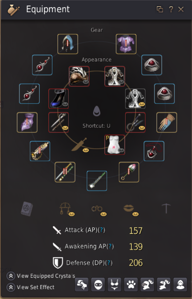Select the rosebud awakening weapon slot

pos(129,172)
